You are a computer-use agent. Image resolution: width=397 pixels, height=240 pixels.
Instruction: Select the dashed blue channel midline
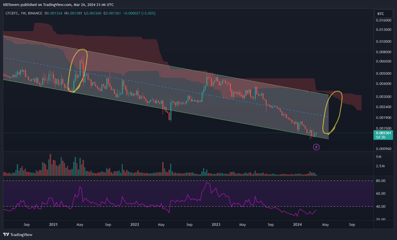click(x=165, y=87)
